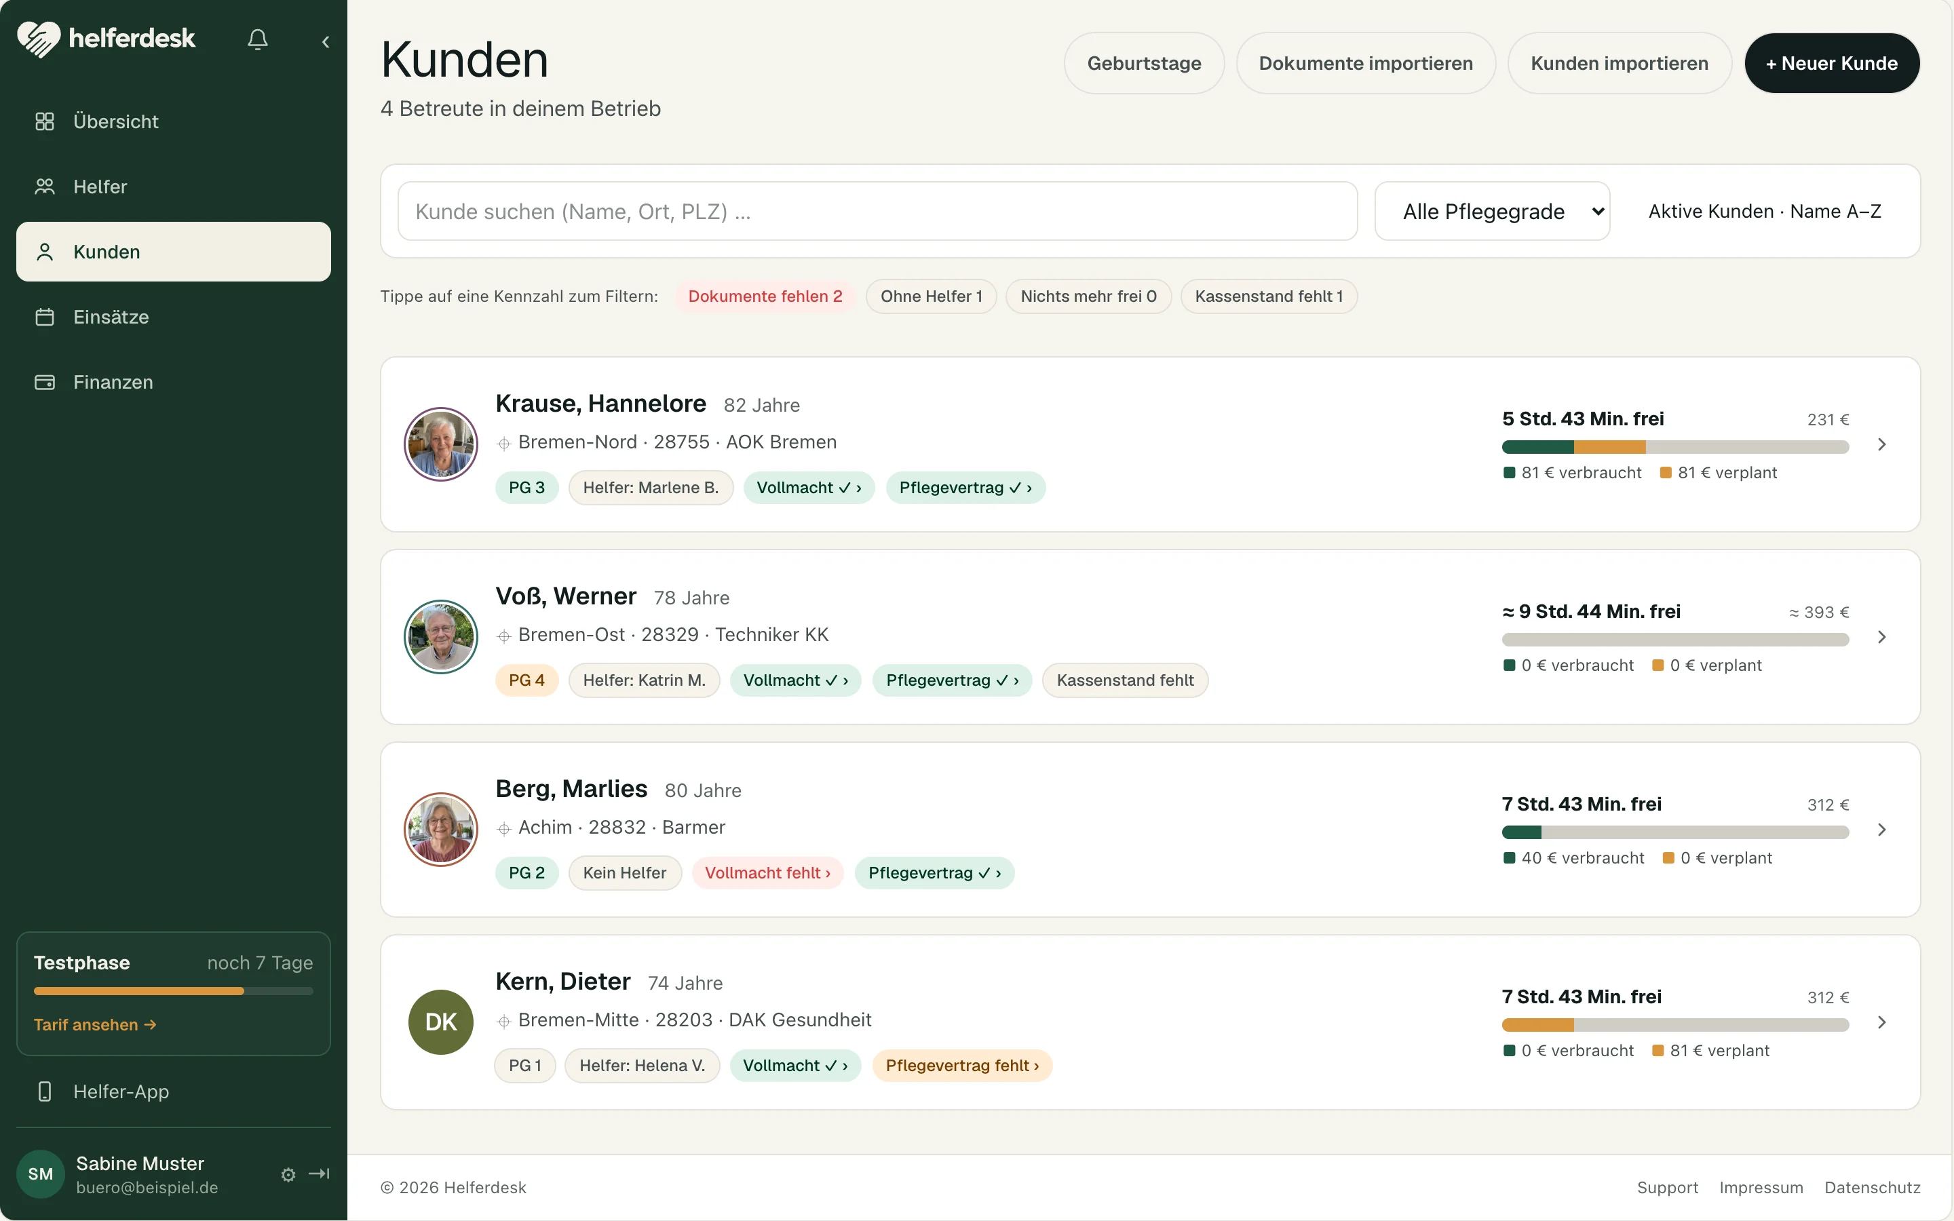This screenshot has width=1954, height=1221.
Task: Click the helferdesk heart logo
Action: pyautogui.click(x=38, y=38)
